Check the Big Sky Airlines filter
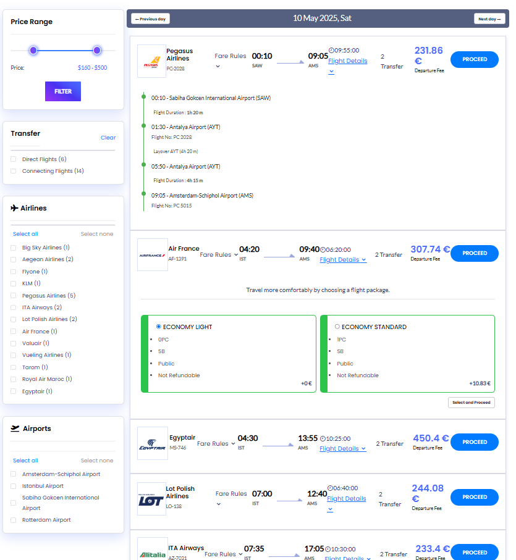 pyautogui.click(x=14, y=248)
